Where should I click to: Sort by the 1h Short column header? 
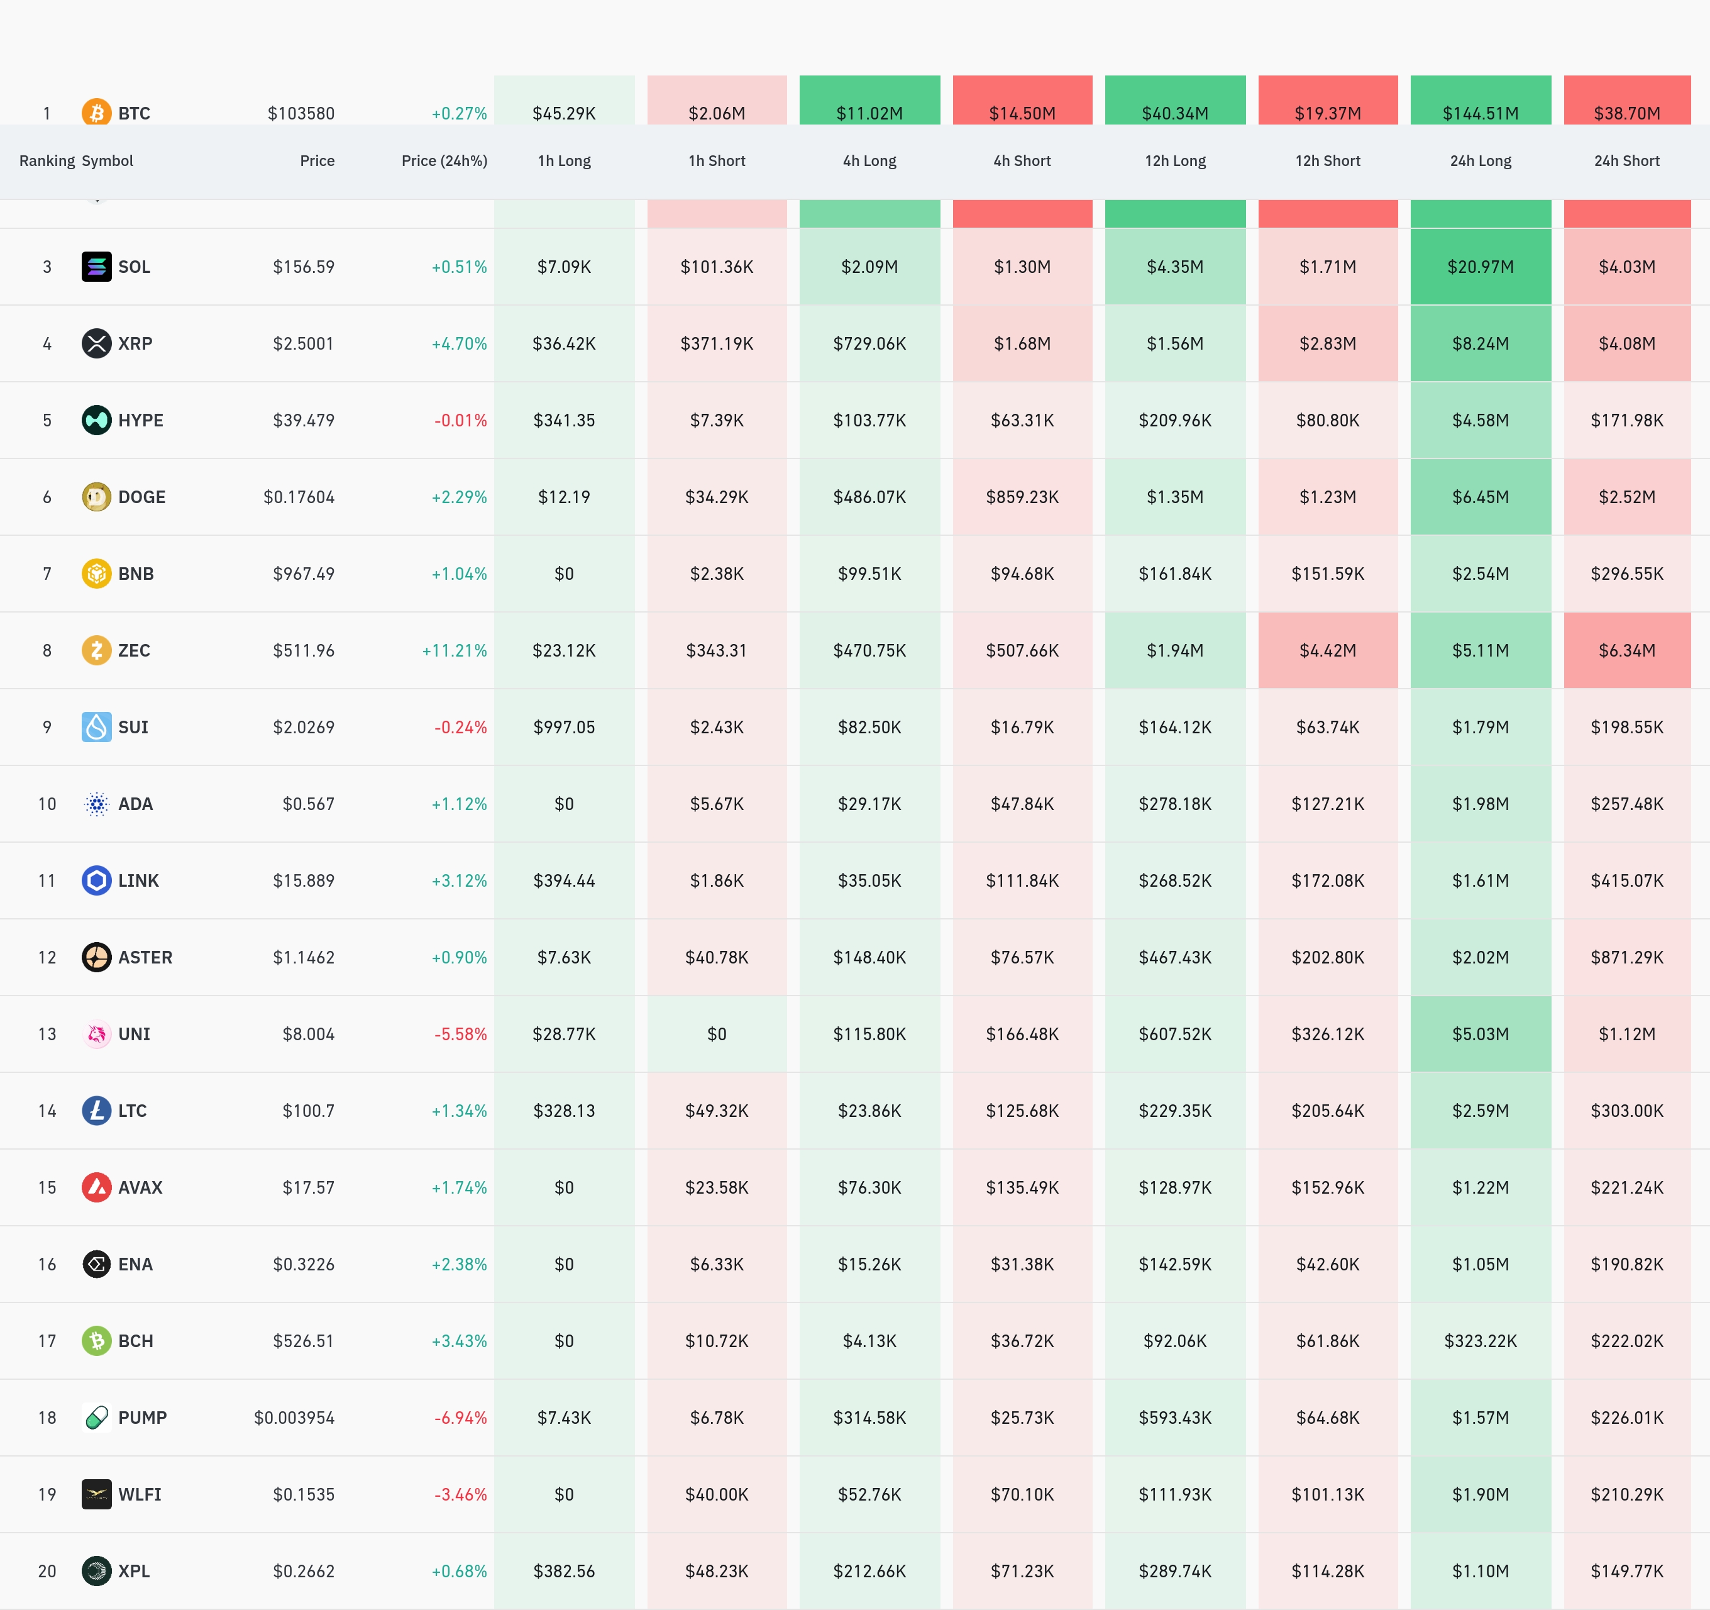click(717, 161)
